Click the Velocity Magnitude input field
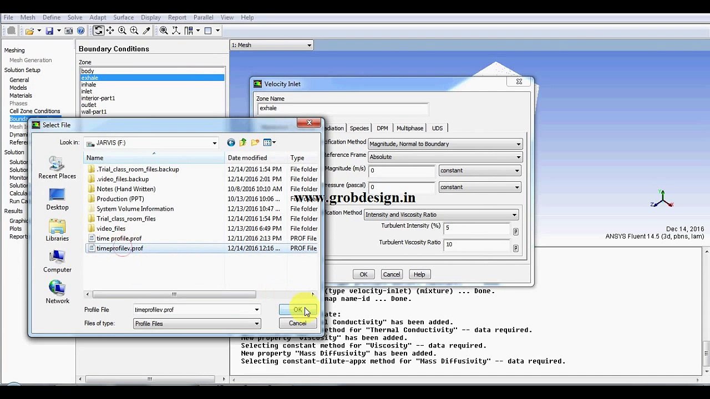710x399 pixels. [x=401, y=171]
